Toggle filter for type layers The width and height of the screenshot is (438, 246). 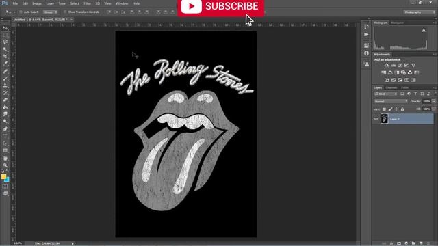coord(415,94)
